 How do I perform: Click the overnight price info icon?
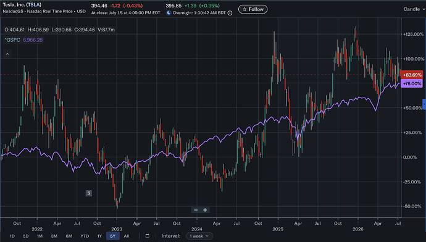click(230, 13)
